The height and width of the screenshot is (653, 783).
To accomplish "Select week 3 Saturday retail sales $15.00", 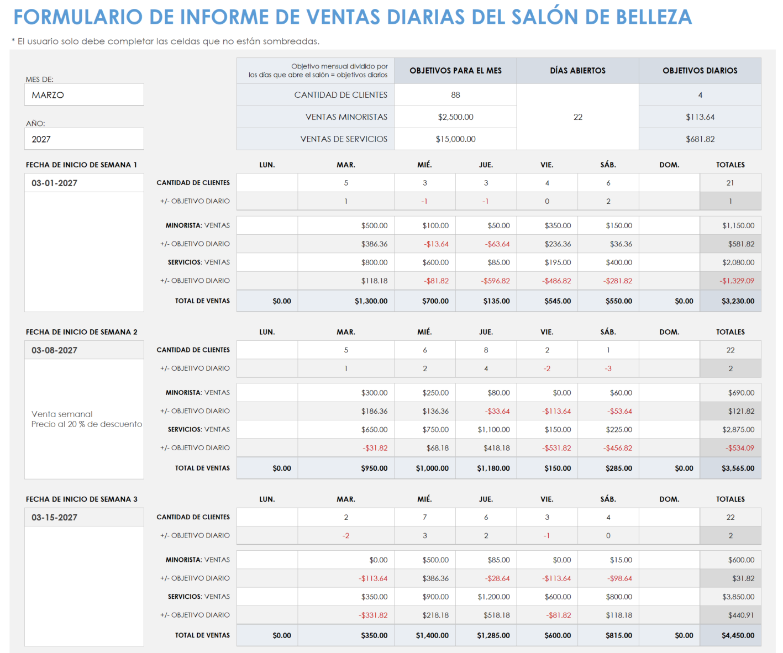I will pyautogui.click(x=608, y=560).
